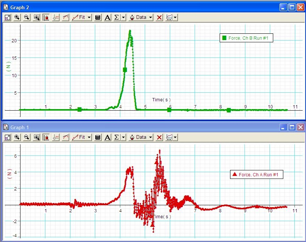Click green square swatch in Ch B legend

pyautogui.click(x=224, y=38)
